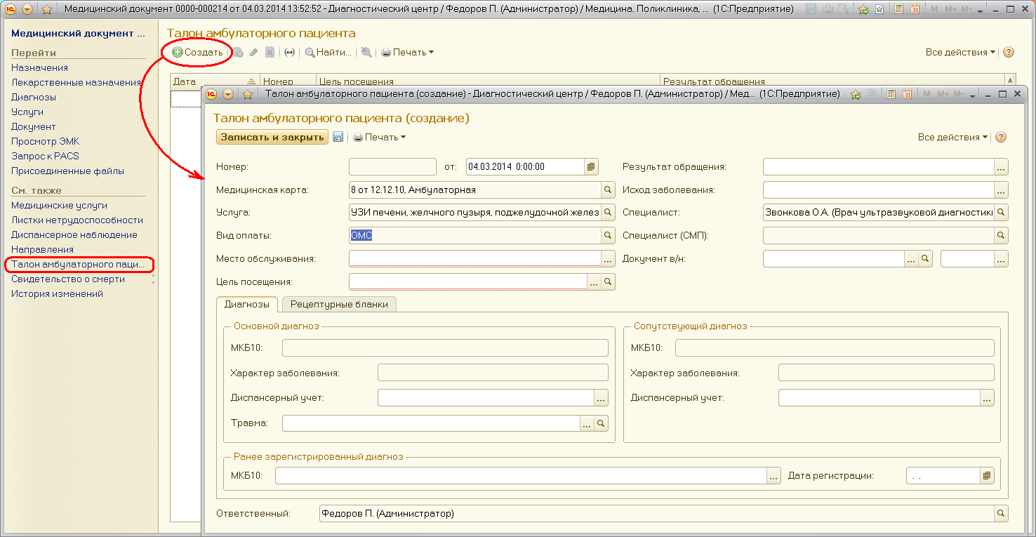Screen dimensions: 1036x537
Task: Open selection for Диспансерный учет in Сопутствующий диагноз
Action: [988, 398]
